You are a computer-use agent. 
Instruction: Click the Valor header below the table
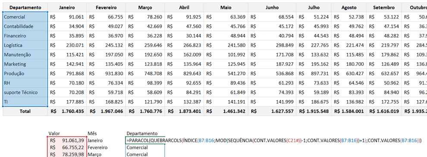(x=54, y=133)
